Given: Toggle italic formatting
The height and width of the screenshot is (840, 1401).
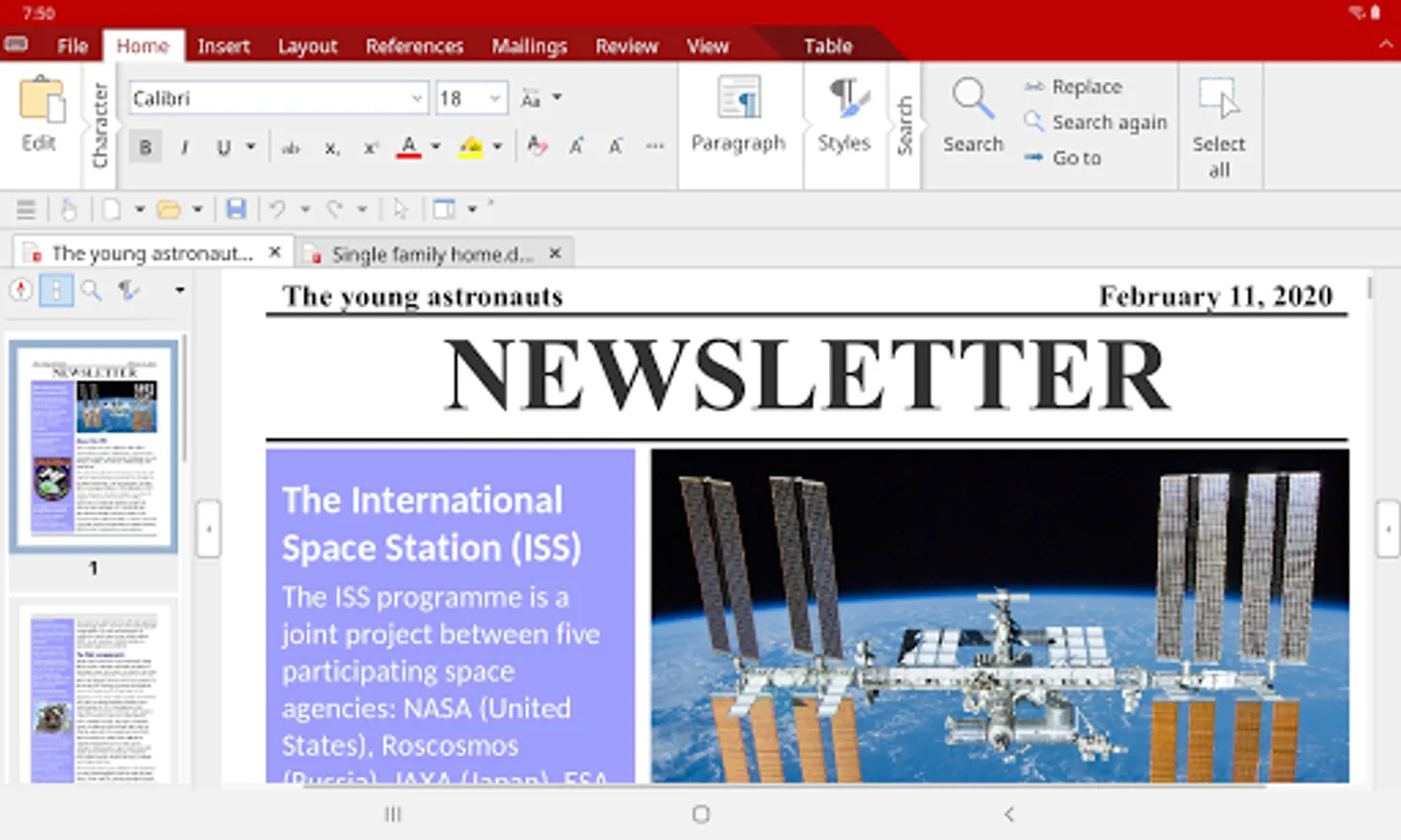Looking at the screenshot, I should point(185,147).
